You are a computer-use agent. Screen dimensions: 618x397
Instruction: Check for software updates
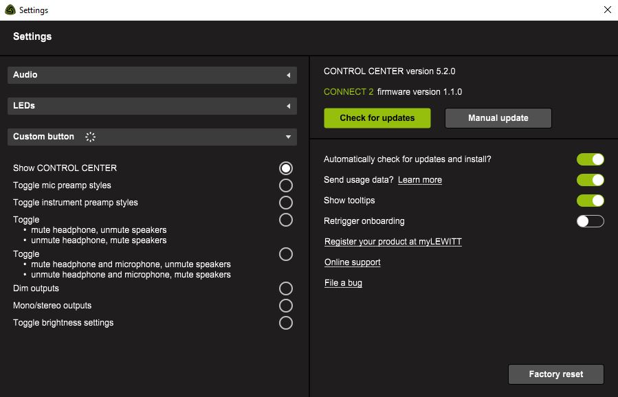[x=377, y=117]
